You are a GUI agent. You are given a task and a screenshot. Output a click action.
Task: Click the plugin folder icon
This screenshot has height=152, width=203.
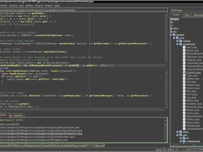[x=174, y=35]
